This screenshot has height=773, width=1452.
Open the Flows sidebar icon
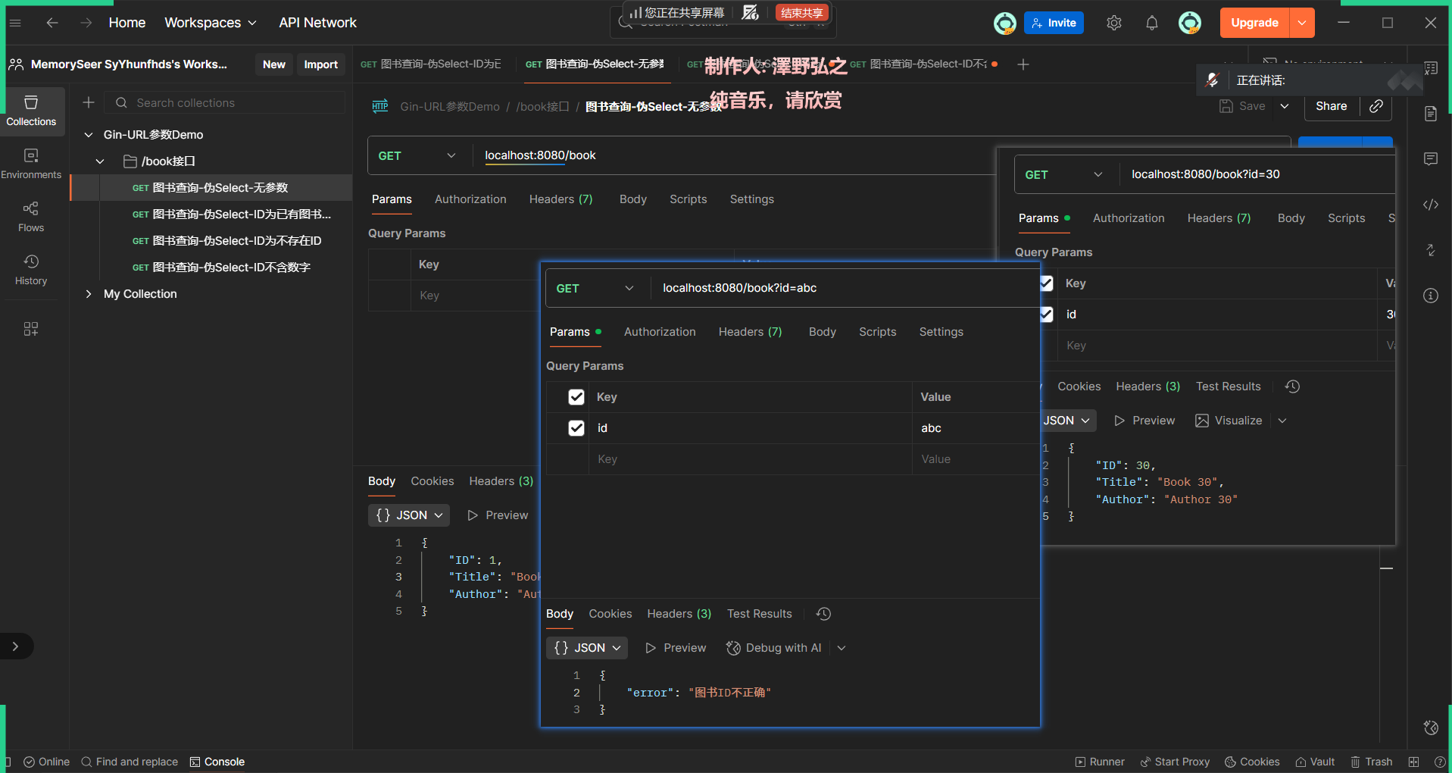tap(31, 216)
